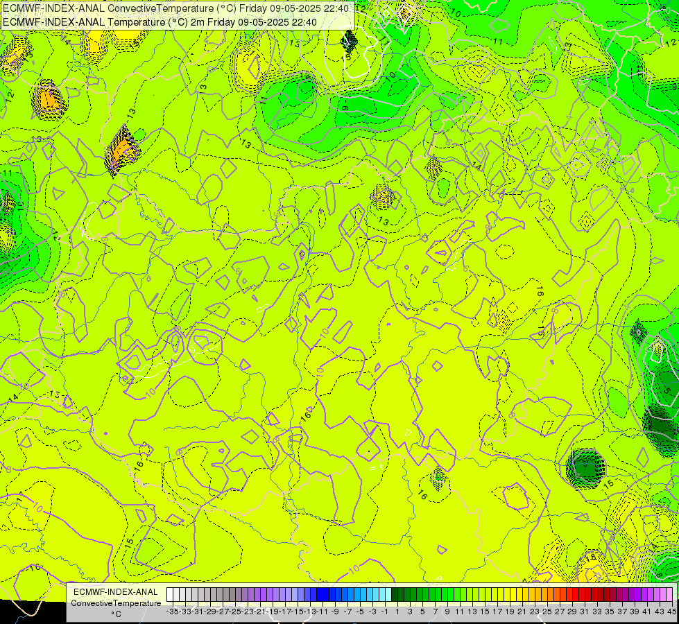The width and height of the screenshot is (679, 624).
Task: Click the legend tick label '-9'
Action: click(334, 612)
